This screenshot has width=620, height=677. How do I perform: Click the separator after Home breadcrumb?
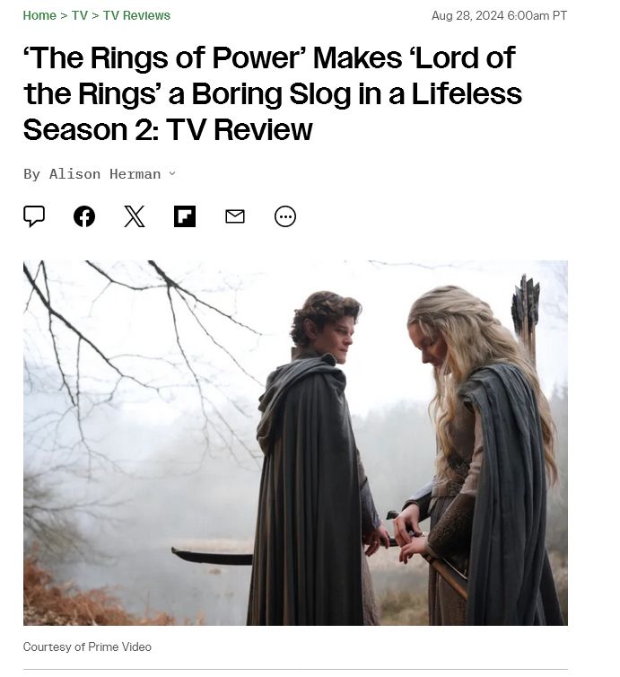pyautogui.click(x=65, y=15)
